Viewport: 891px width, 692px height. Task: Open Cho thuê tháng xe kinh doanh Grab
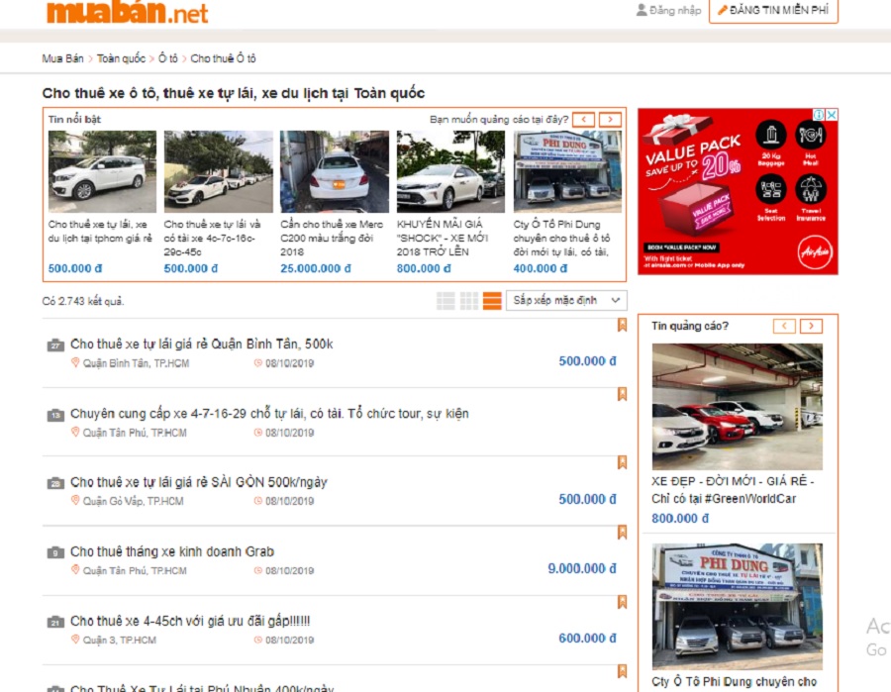[172, 551]
